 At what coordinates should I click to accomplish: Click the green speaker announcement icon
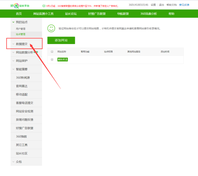pyautogui.click(x=44, y=6)
